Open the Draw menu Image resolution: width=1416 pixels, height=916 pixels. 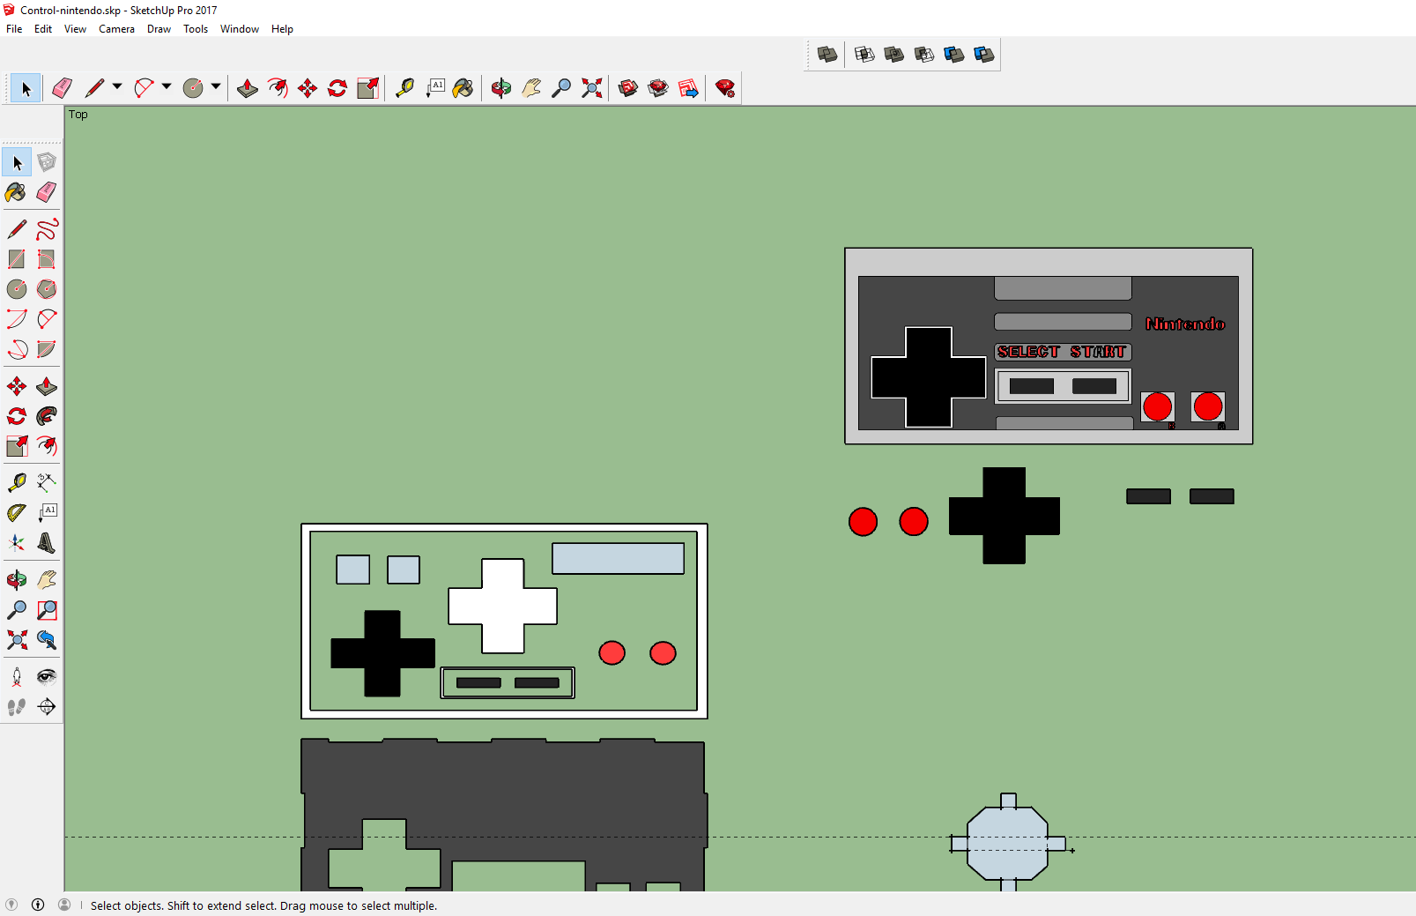159,29
